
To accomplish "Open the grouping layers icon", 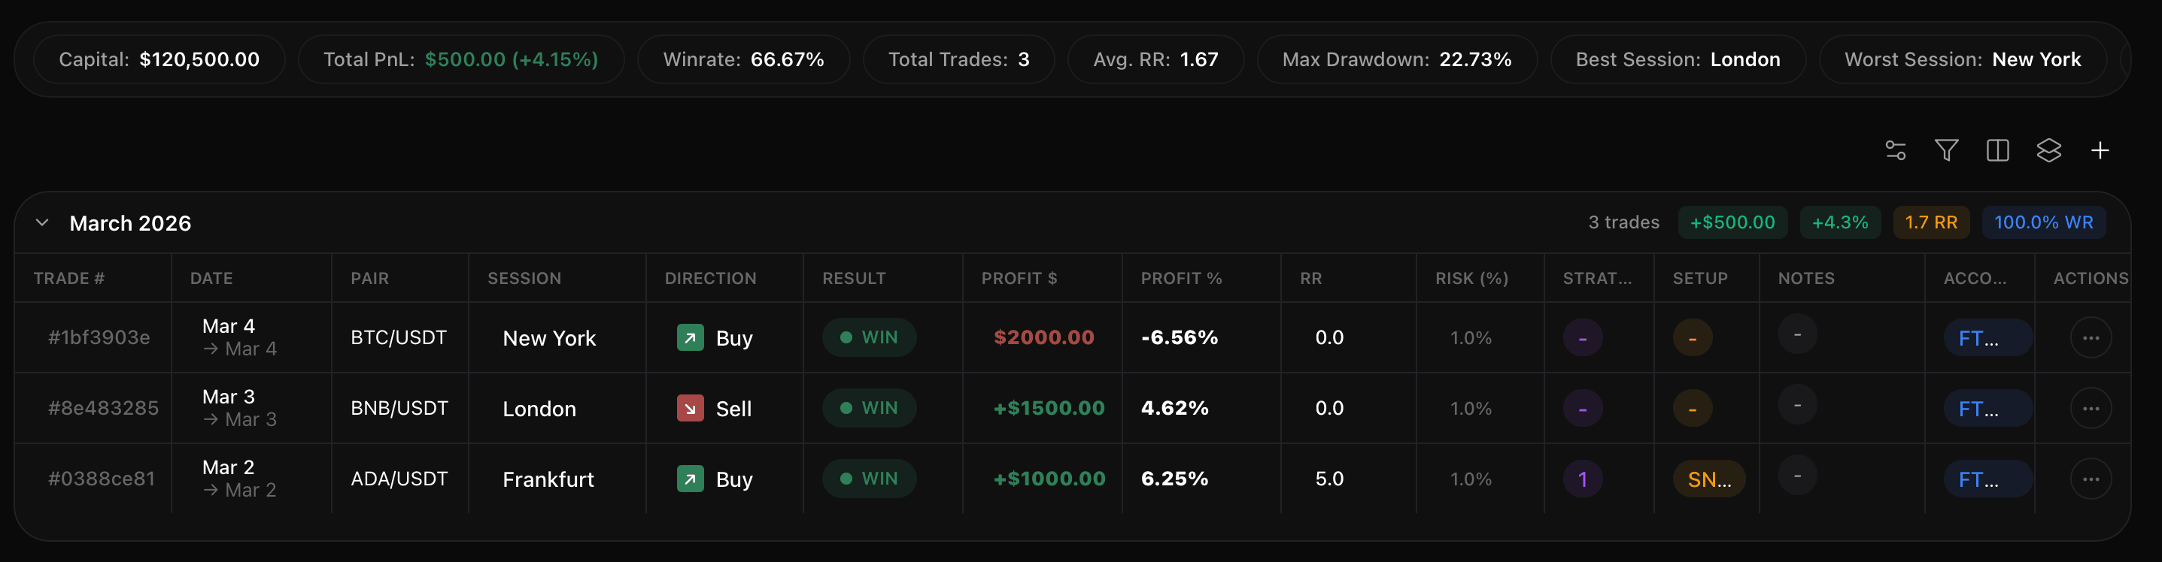I will [2048, 150].
